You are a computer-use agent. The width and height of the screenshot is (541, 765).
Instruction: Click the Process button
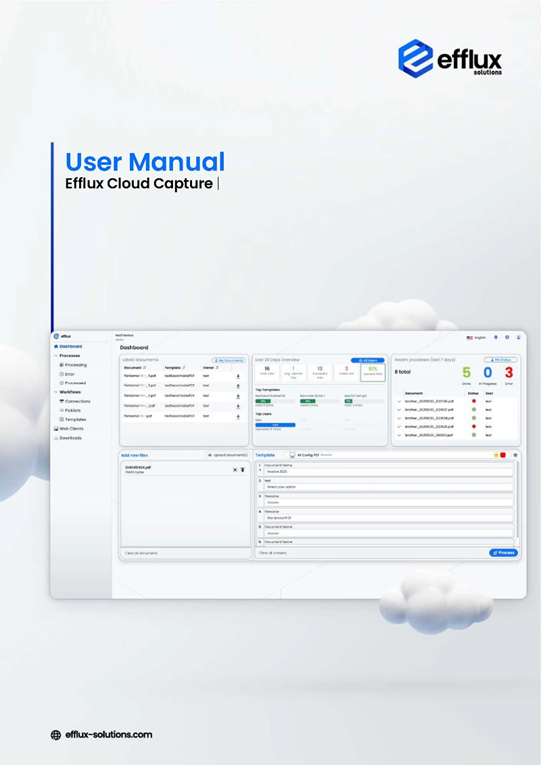click(x=503, y=553)
